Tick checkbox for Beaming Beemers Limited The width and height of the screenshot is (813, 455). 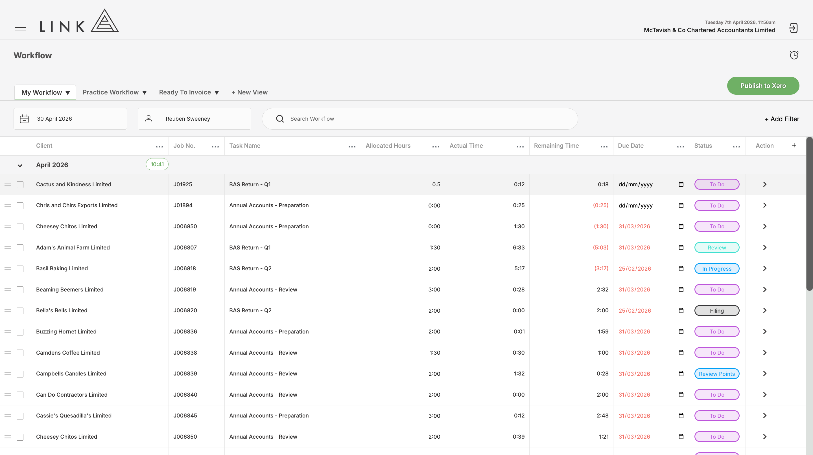click(x=20, y=290)
